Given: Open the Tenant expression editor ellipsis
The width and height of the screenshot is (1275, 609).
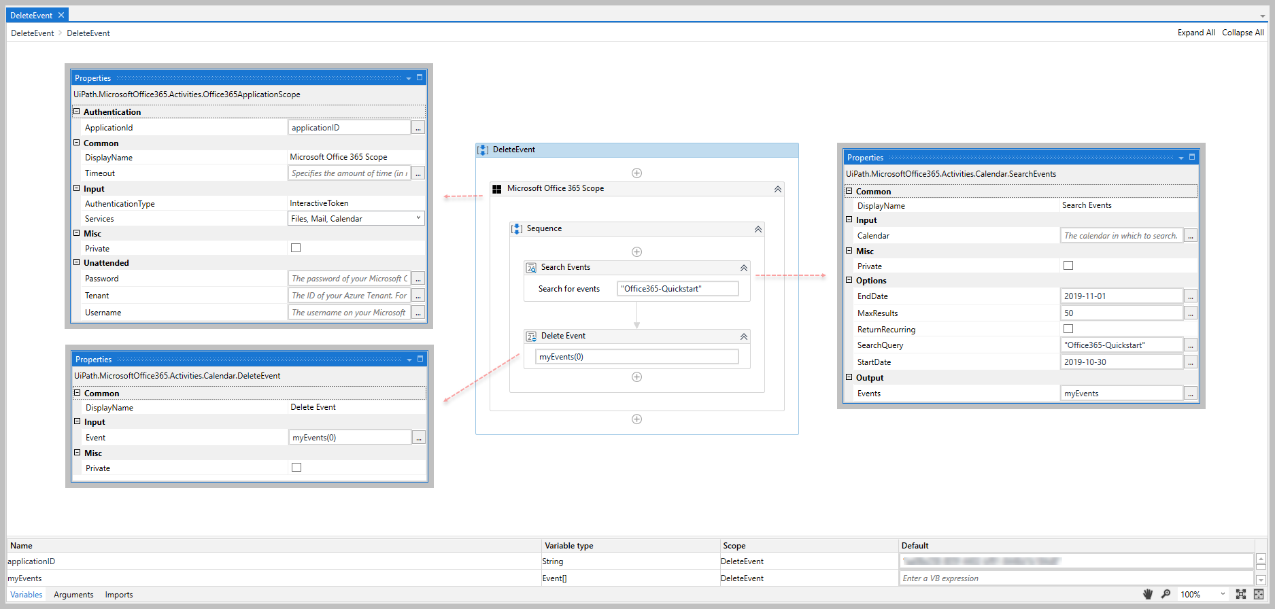Looking at the screenshot, I should point(419,296).
